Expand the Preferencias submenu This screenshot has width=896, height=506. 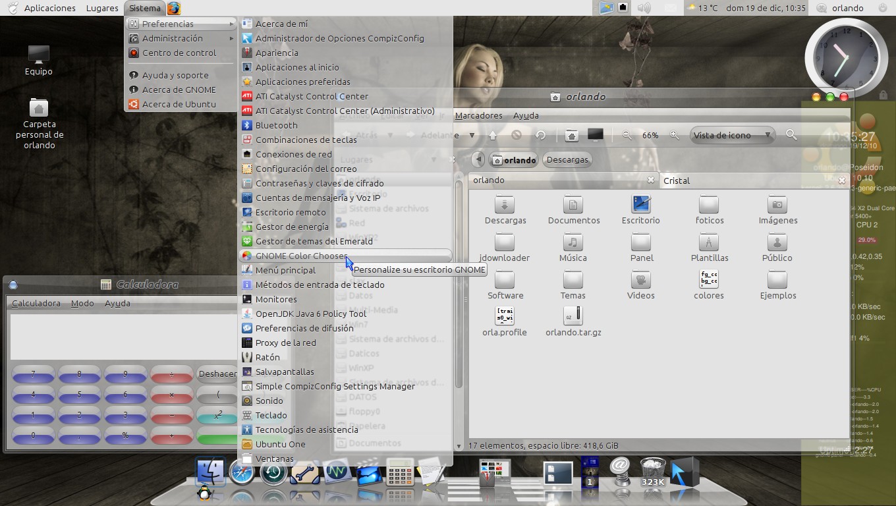[181, 24]
